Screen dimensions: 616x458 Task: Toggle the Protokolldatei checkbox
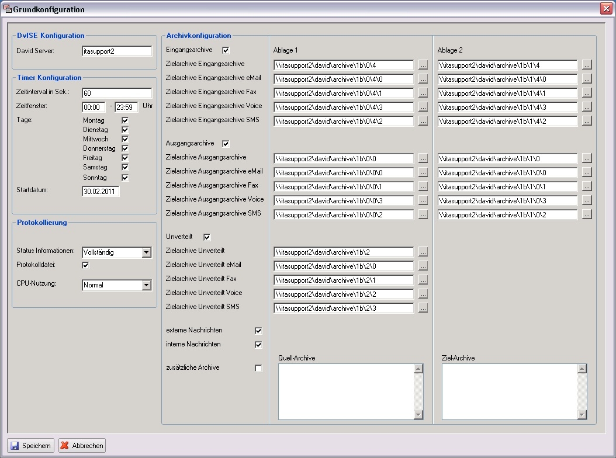pyautogui.click(x=85, y=266)
